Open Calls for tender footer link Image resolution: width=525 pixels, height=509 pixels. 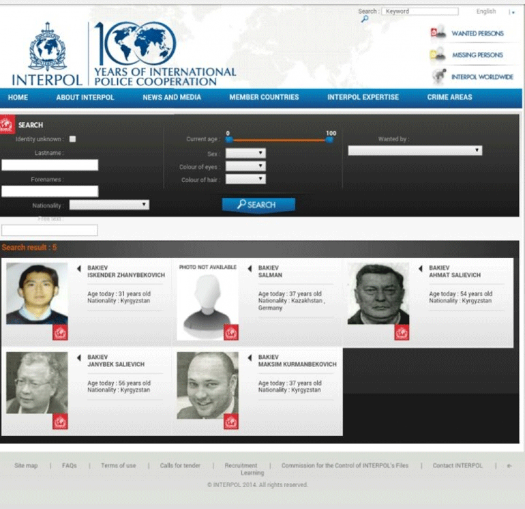coord(180,465)
